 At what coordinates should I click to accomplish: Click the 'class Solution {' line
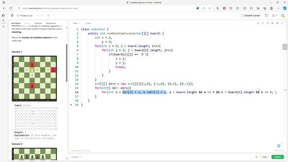coord(95,29)
